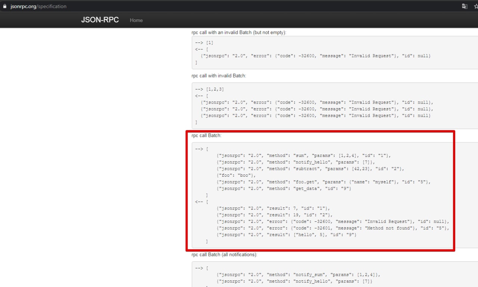The width and height of the screenshot is (478, 287).
Task: Click the request line with method "sum"
Action: tap(304, 155)
